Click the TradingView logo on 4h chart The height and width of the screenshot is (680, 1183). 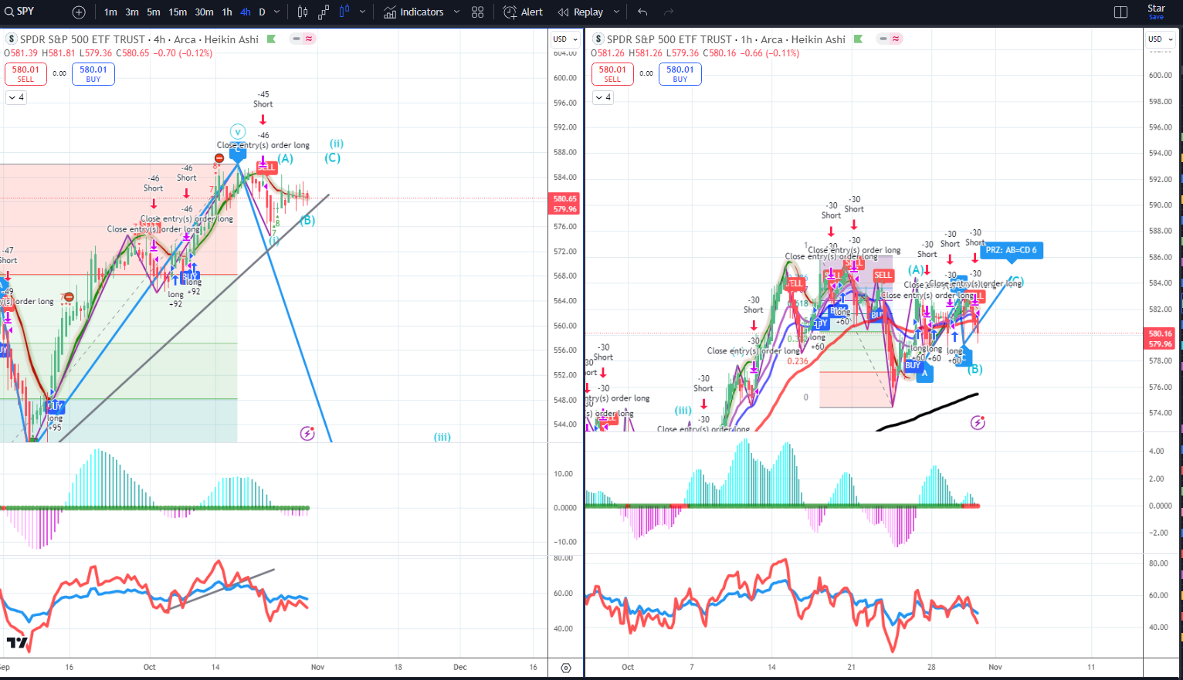17,642
